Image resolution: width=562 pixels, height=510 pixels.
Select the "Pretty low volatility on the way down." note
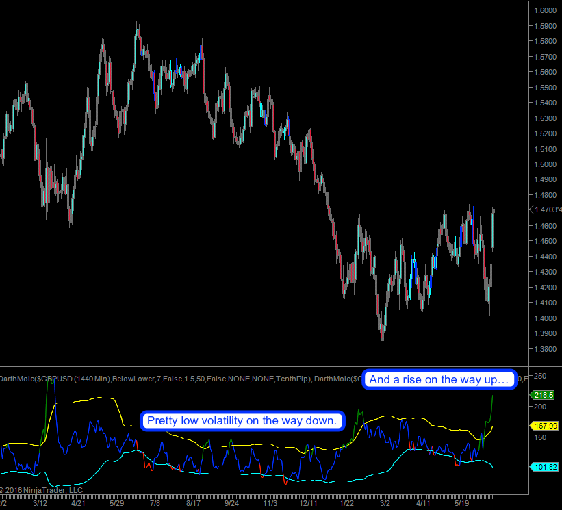tap(242, 420)
